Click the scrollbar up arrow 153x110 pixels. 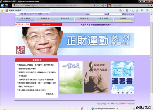coord(152,15)
